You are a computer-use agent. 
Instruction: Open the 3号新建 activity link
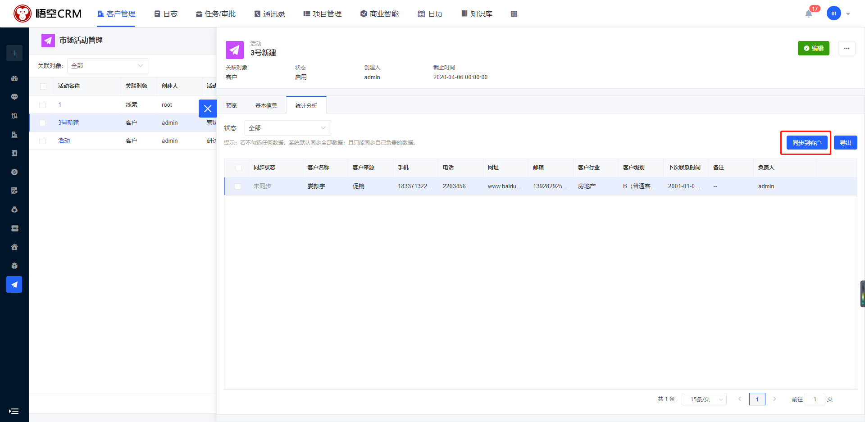pyautogui.click(x=68, y=123)
